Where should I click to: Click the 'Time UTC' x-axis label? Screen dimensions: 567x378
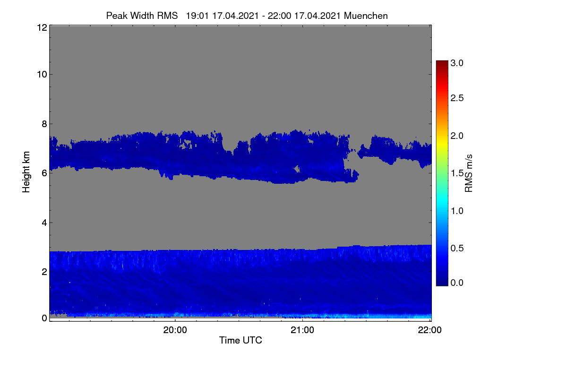tap(241, 340)
